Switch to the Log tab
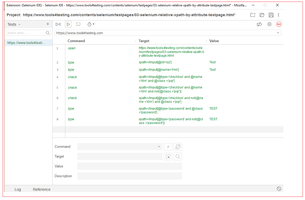Image resolution: width=305 pixels, height=200 pixels. [x=18, y=189]
